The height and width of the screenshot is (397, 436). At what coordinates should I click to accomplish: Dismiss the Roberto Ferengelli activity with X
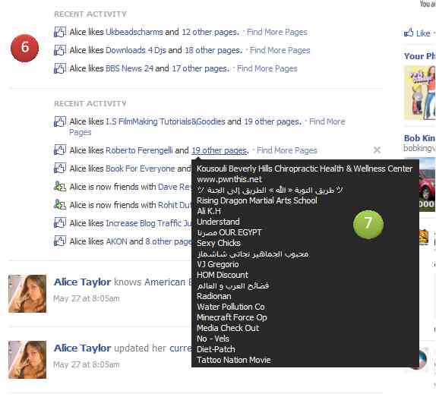point(377,150)
